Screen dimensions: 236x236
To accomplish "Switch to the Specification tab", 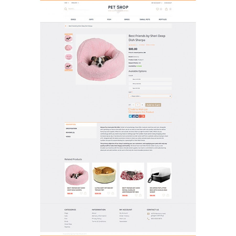I will (71, 128).
